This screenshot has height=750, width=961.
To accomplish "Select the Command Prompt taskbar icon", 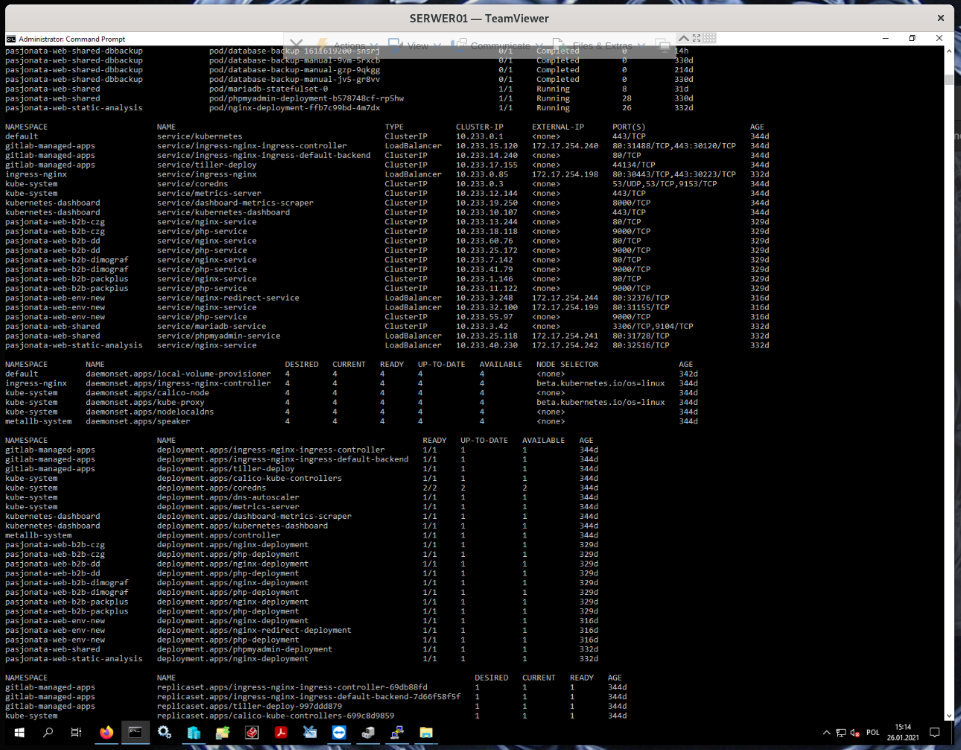I will click(x=135, y=733).
